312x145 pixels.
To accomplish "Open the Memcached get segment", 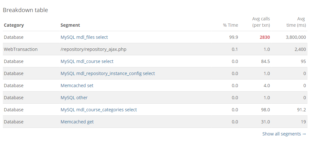I will coord(77,122).
